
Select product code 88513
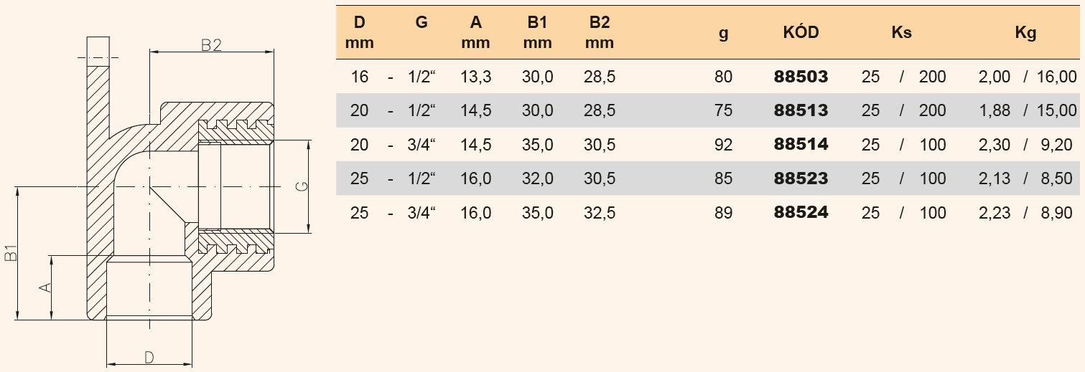(801, 110)
